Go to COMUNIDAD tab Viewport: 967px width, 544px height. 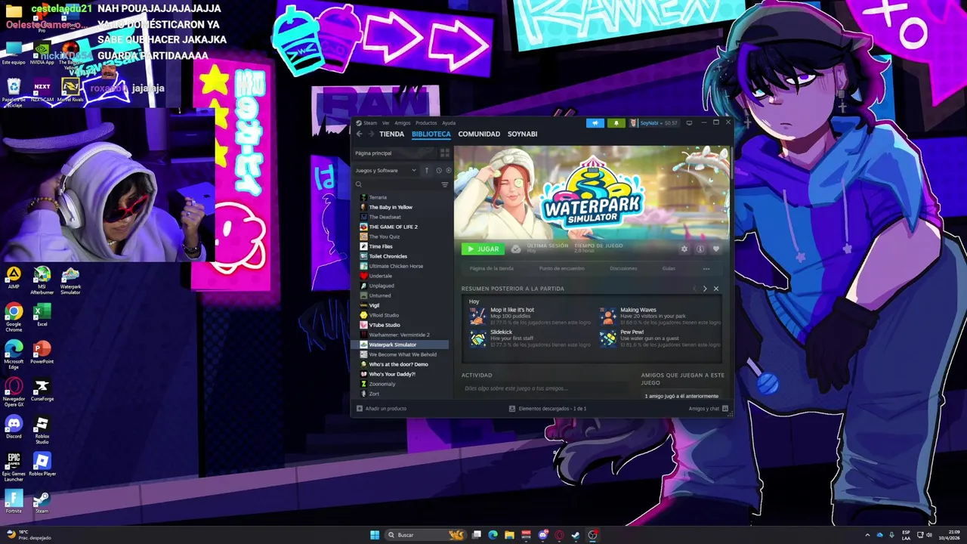(x=479, y=134)
